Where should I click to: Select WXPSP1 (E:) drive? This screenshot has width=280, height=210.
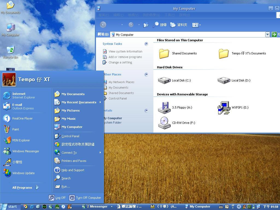click(x=233, y=107)
